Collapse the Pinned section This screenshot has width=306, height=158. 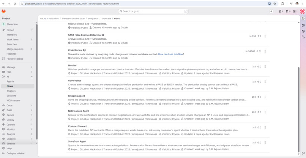tap(32, 30)
